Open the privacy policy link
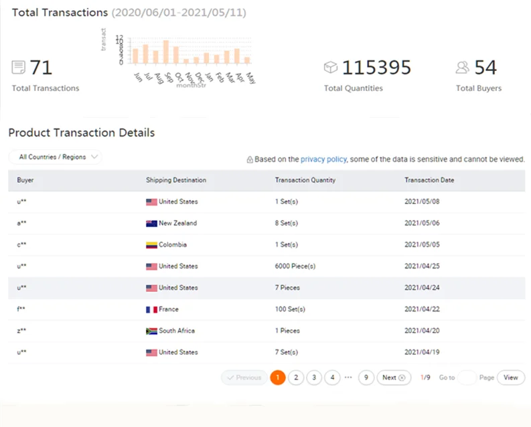The height and width of the screenshot is (427, 531). [323, 159]
